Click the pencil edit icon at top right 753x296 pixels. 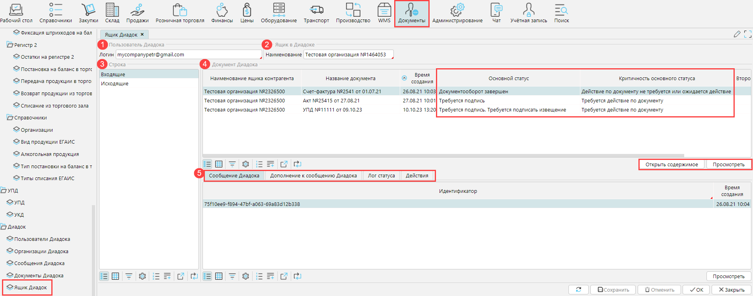tap(737, 35)
